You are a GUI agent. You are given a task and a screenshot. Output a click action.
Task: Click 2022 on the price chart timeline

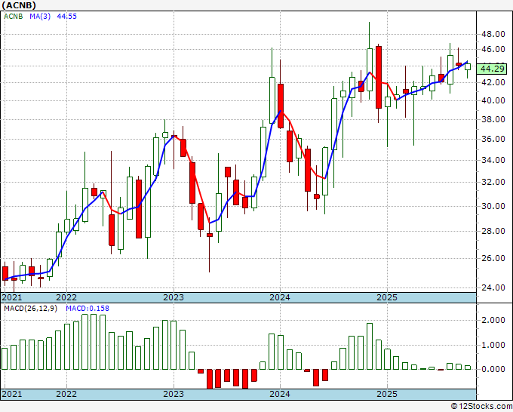coord(66,297)
